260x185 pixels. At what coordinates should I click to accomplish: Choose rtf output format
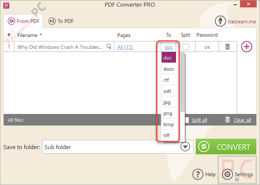[x=169, y=80]
